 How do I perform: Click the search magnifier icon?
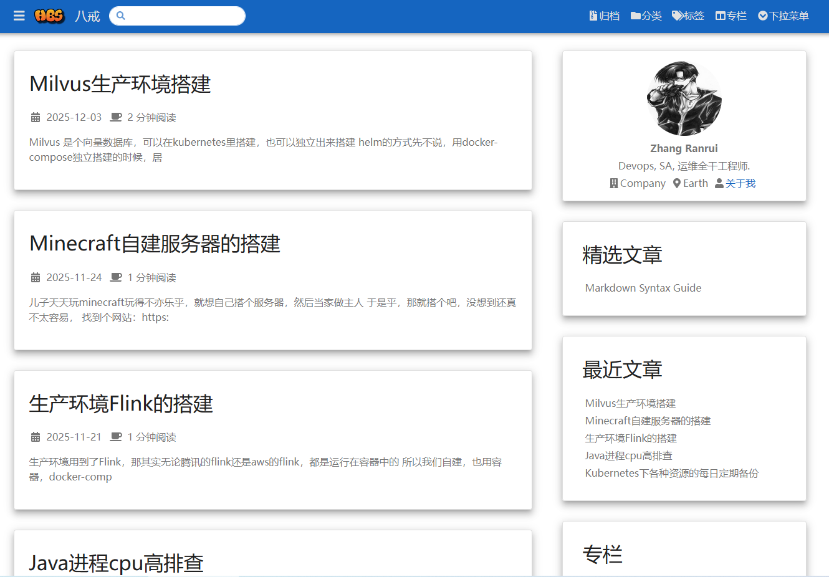pyautogui.click(x=121, y=16)
